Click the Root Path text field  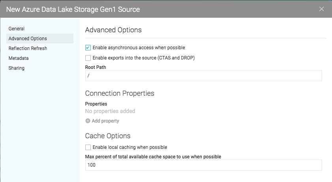pyautogui.click(x=203, y=76)
